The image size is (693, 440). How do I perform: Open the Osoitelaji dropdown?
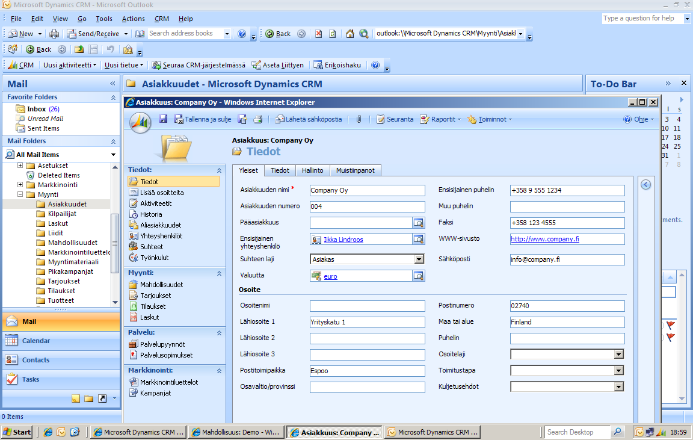click(x=619, y=354)
